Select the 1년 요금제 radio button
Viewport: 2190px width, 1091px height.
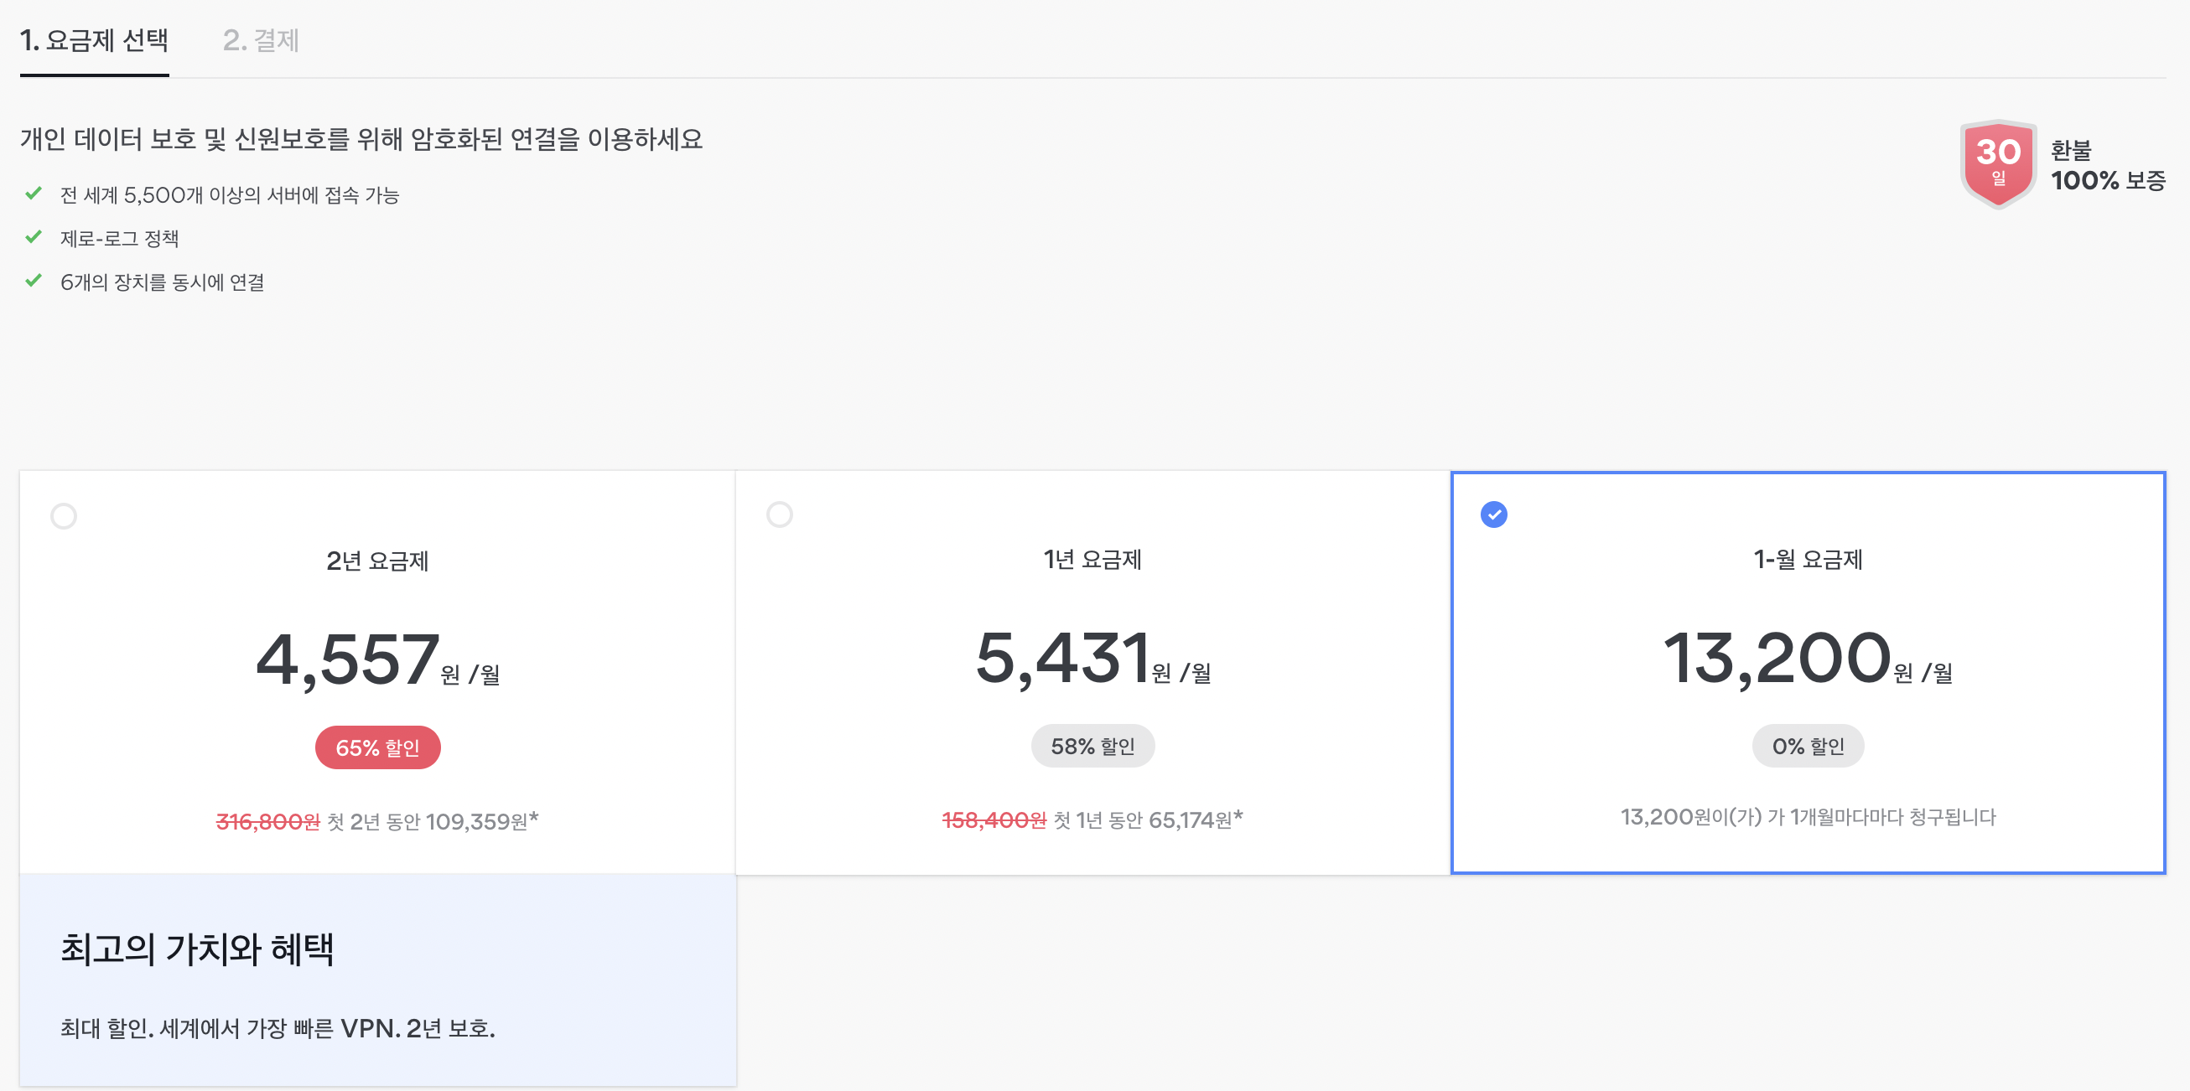tap(779, 514)
